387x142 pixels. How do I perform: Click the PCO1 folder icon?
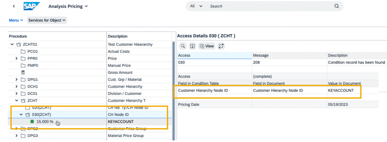click(x=23, y=52)
